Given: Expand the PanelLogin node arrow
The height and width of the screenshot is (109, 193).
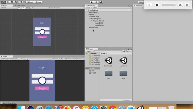Looking at the screenshot, I should 90,17.
